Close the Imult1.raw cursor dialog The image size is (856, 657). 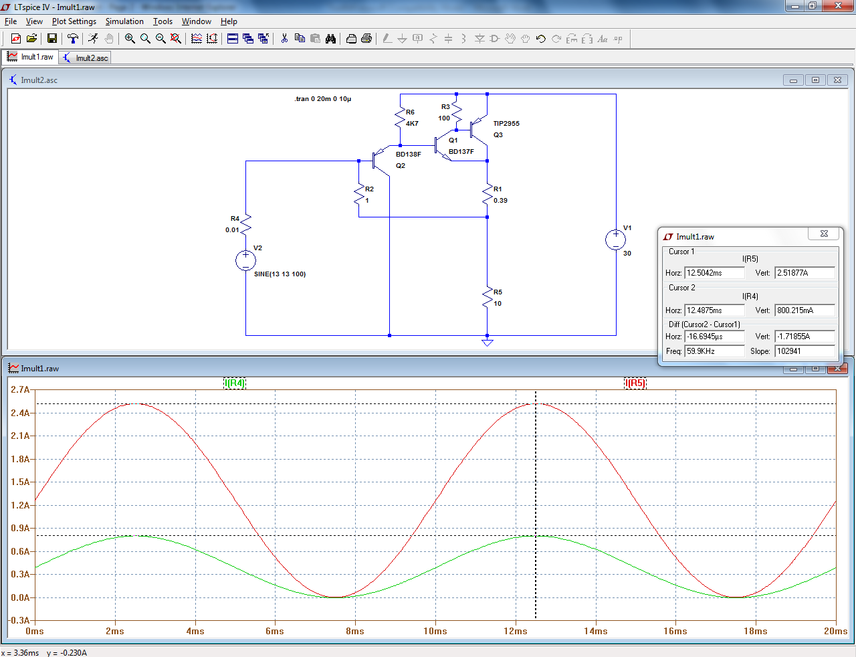824,233
